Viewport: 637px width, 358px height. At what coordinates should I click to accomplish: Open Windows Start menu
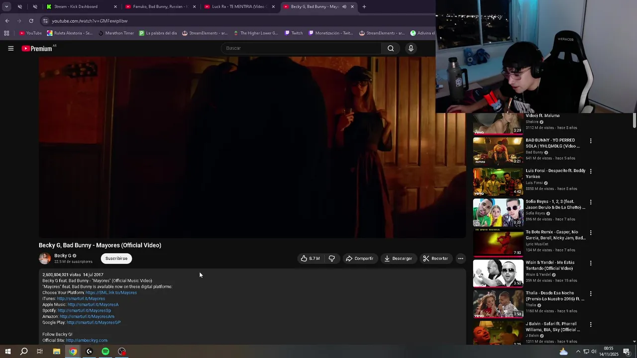[x=7, y=352]
